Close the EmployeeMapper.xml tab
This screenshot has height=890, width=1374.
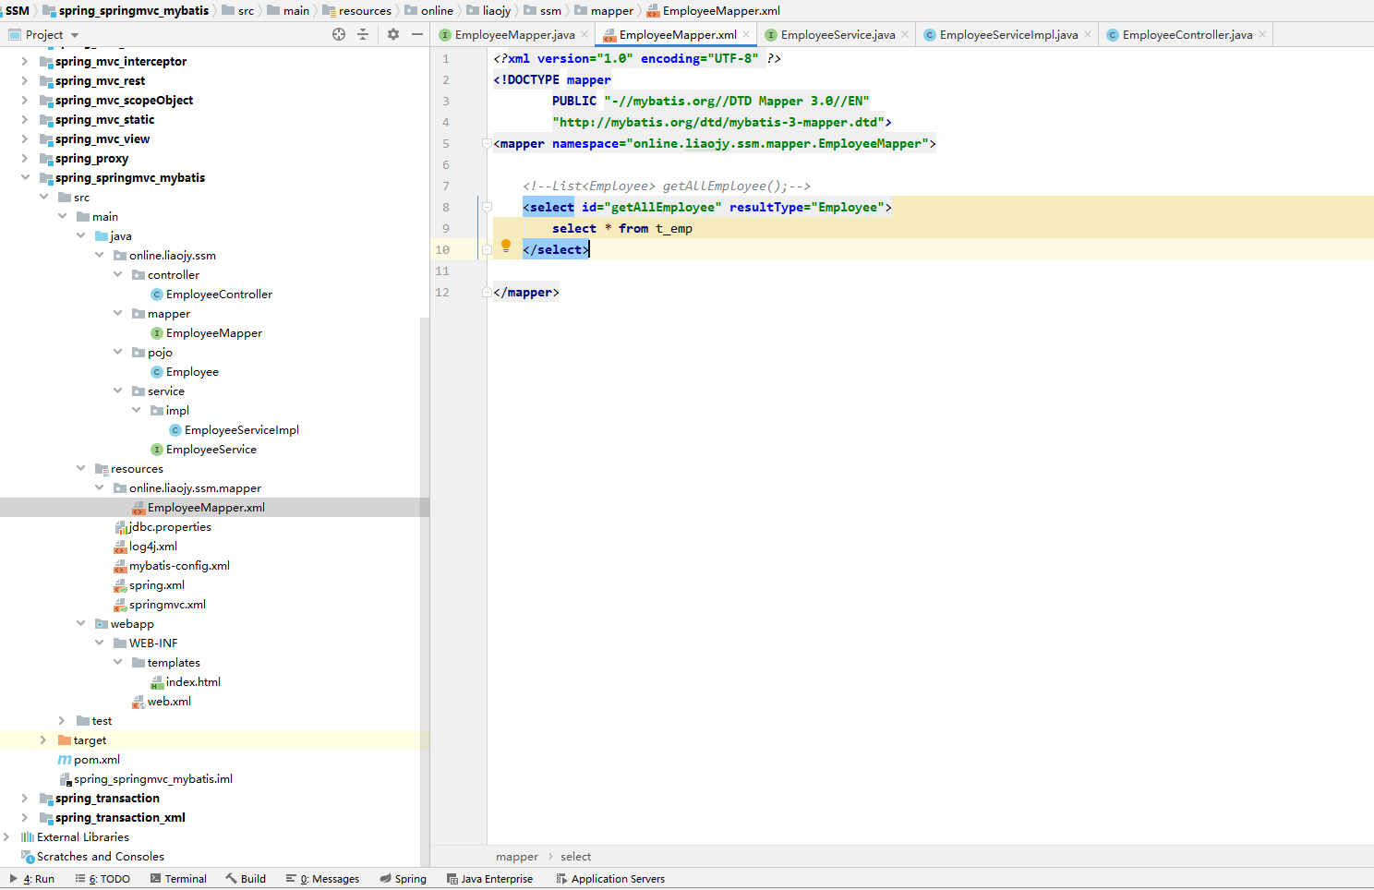coord(746,34)
